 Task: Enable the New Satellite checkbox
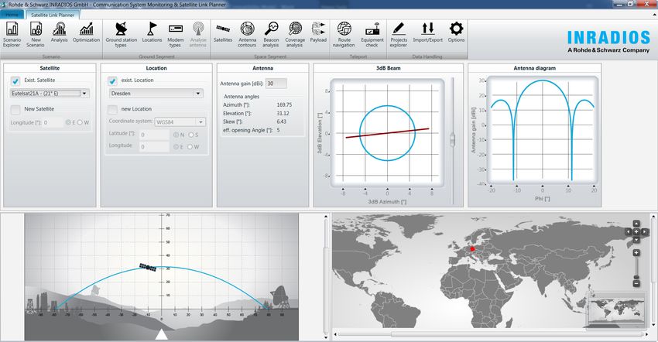pyautogui.click(x=15, y=110)
